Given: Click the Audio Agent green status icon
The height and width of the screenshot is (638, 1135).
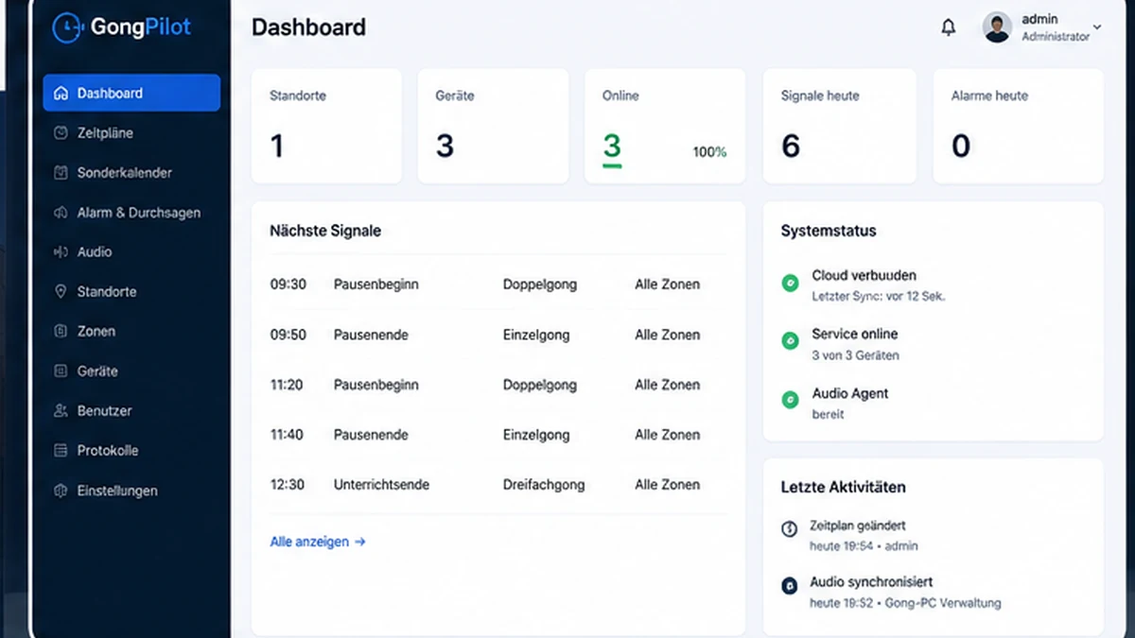Looking at the screenshot, I should [x=790, y=400].
